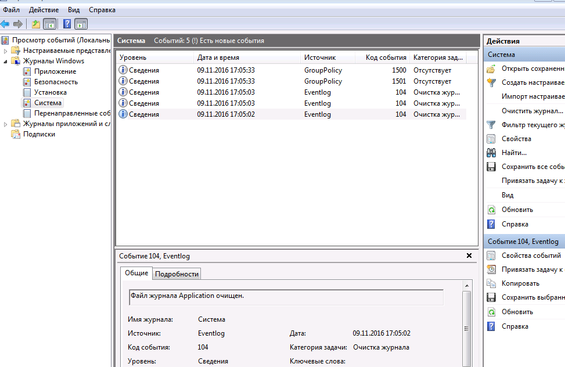This screenshot has width=565, height=367.
Task: Open the Действие menu
Action: [44, 10]
